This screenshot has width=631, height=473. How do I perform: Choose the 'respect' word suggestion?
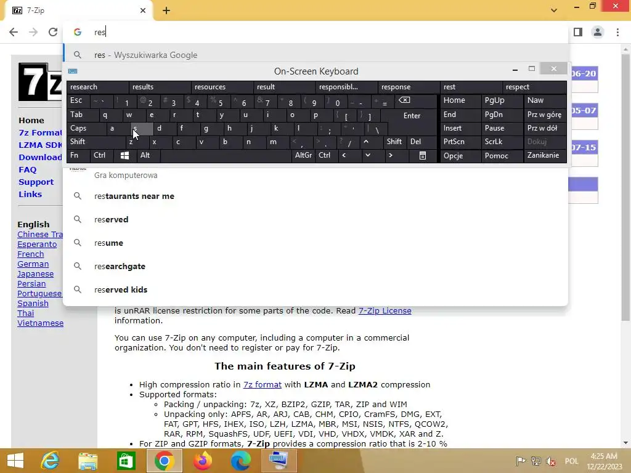coord(534,87)
